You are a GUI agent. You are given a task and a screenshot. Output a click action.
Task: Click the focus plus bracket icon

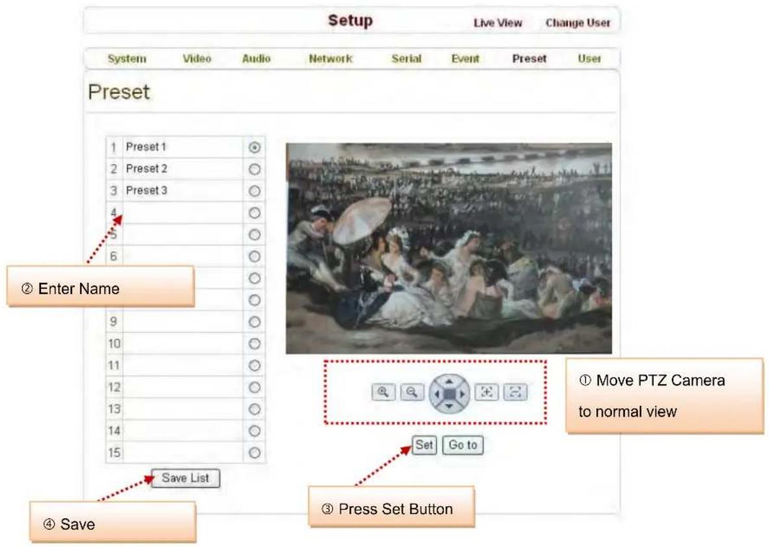pos(487,393)
